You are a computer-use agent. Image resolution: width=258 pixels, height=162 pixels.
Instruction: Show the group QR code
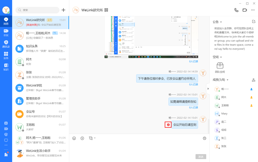pyautogui.click(x=106, y=10)
